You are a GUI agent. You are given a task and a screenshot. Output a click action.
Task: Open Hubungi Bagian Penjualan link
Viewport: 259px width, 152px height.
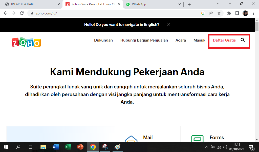[144, 40]
